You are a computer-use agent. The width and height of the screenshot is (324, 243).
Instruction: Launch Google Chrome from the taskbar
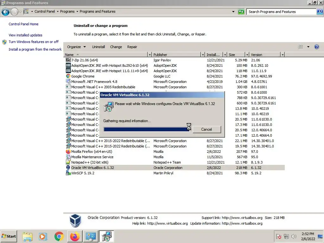[x=59, y=236]
